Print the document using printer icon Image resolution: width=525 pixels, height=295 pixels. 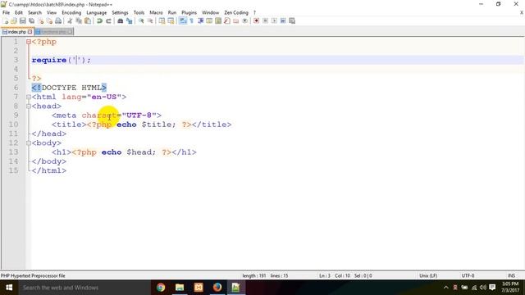point(58,20)
